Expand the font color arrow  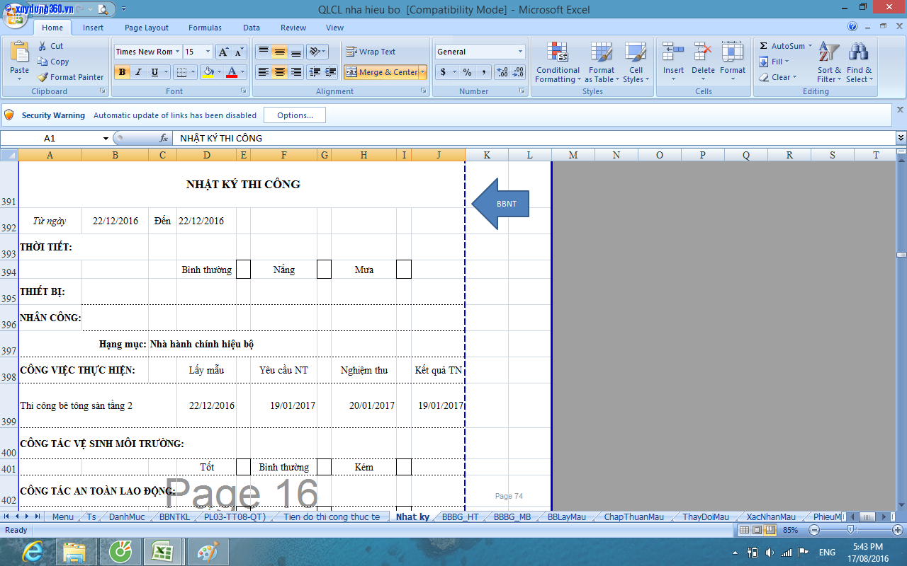[242, 72]
